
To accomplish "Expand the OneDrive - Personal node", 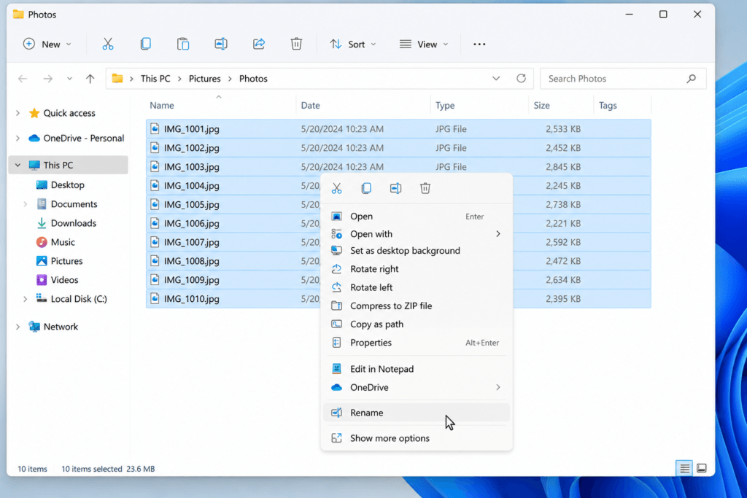I will pos(18,138).
